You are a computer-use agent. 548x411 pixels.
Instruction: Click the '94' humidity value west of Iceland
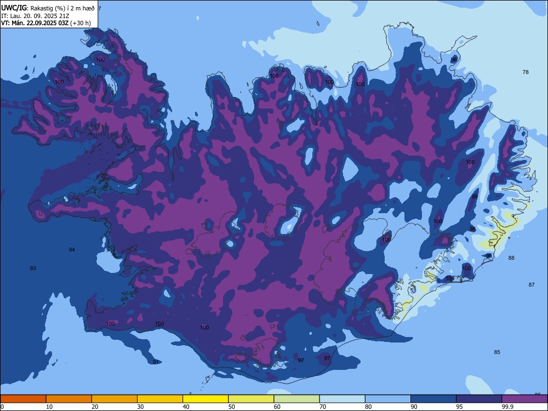[x=72, y=249]
